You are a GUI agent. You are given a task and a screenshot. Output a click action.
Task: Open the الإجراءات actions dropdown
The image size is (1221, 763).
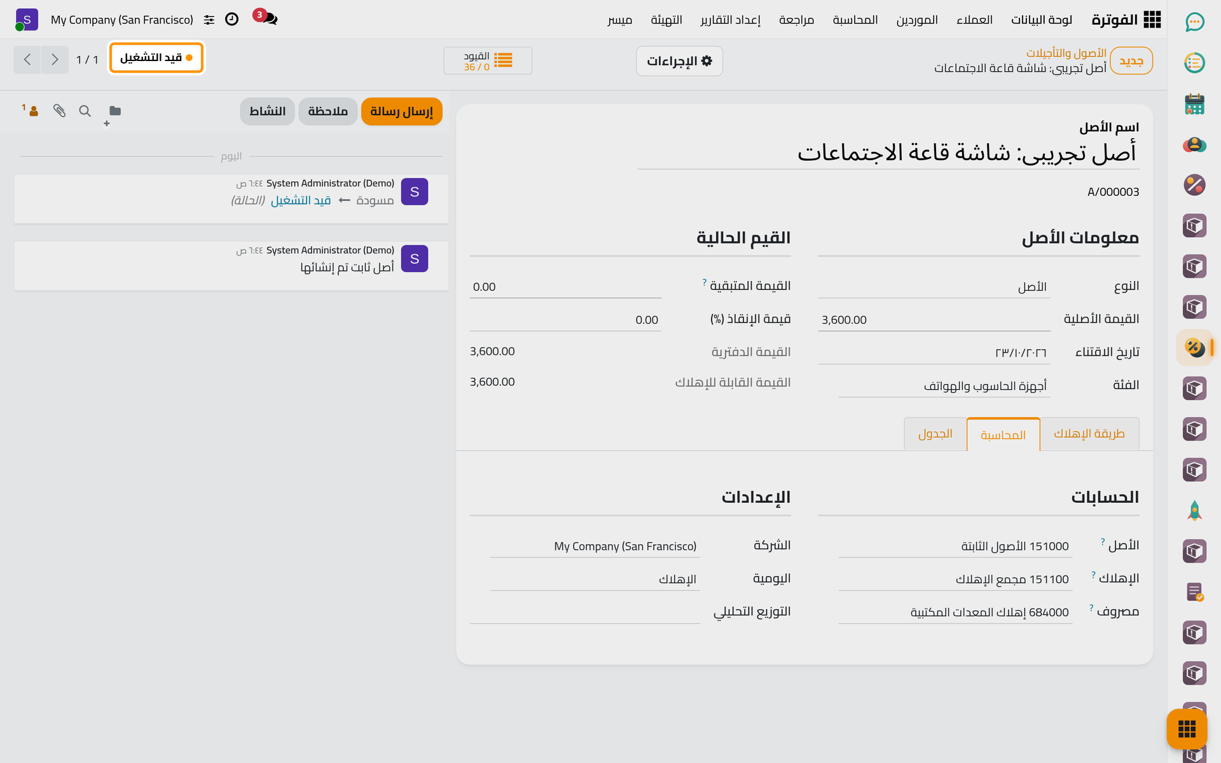tap(679, 61)
